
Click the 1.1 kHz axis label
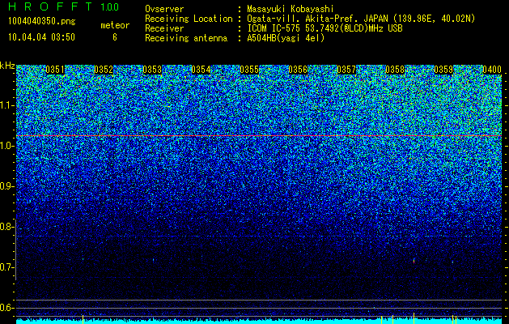pyautogui.click(x=6, y=105)
